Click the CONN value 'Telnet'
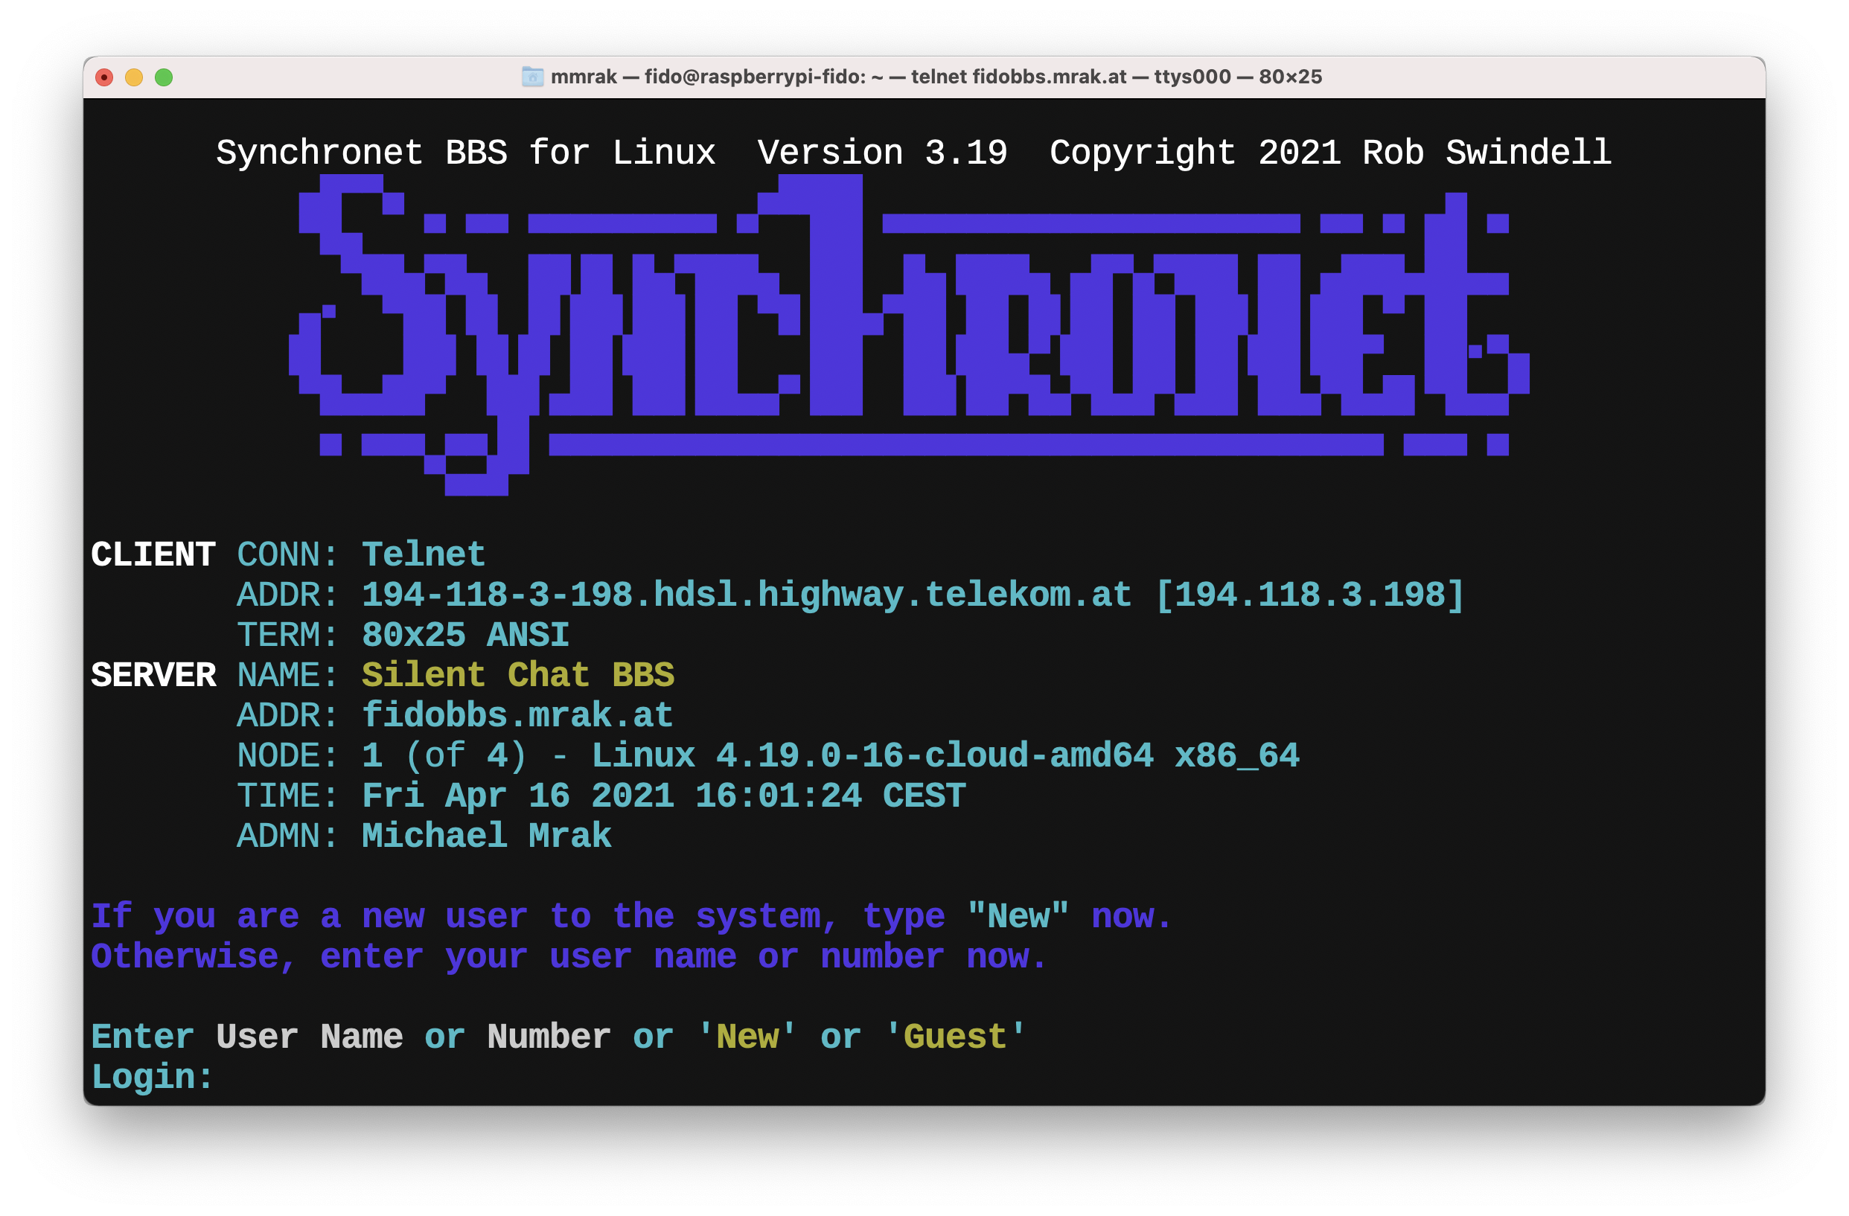 pos(424,554)
